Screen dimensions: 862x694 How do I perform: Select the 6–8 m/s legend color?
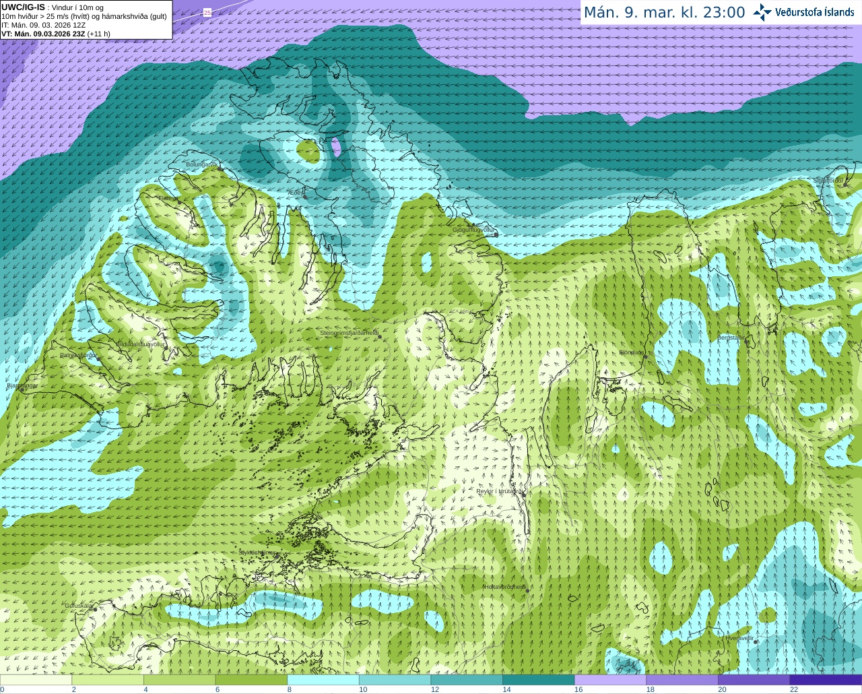click(251, 680)
